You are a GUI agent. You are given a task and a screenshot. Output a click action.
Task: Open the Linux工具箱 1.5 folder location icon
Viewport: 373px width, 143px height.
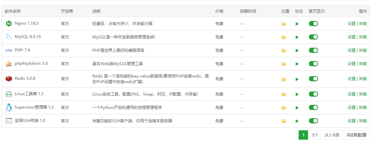[x=284, y=94]
